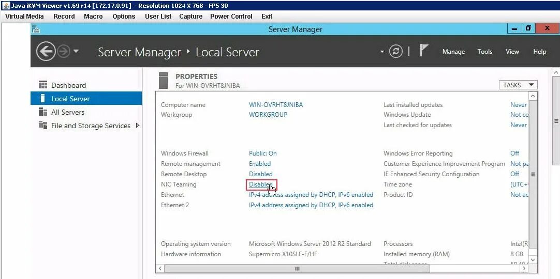The height and width of the screenshot is (279, 560).
Task: Refresh Server Manager with the refresh icon
Action: 396,52
